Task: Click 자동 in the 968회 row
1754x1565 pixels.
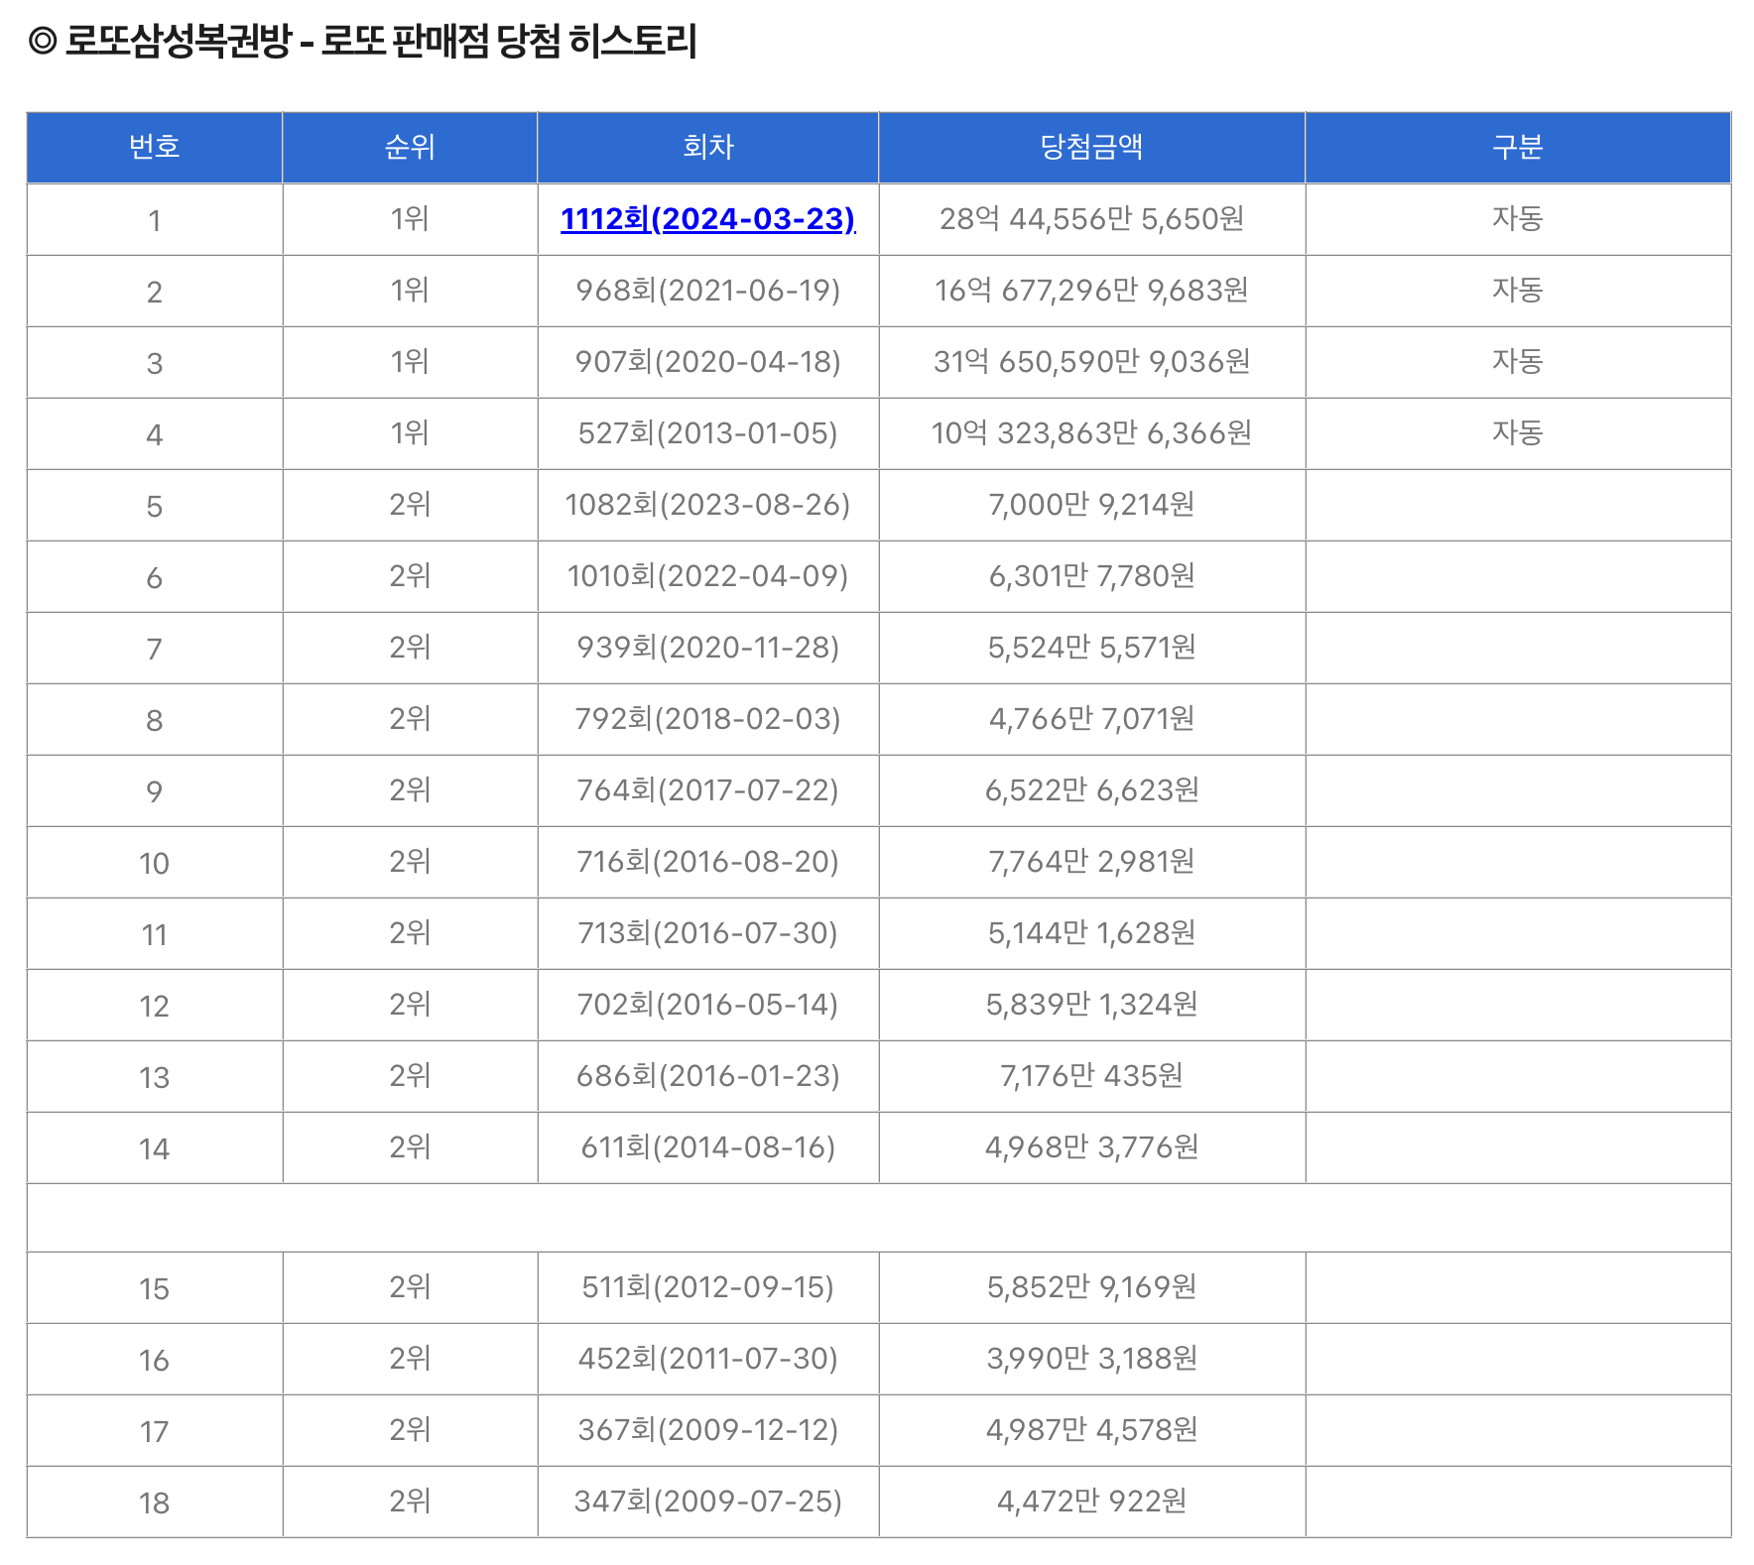Action: coord(1518,290)
